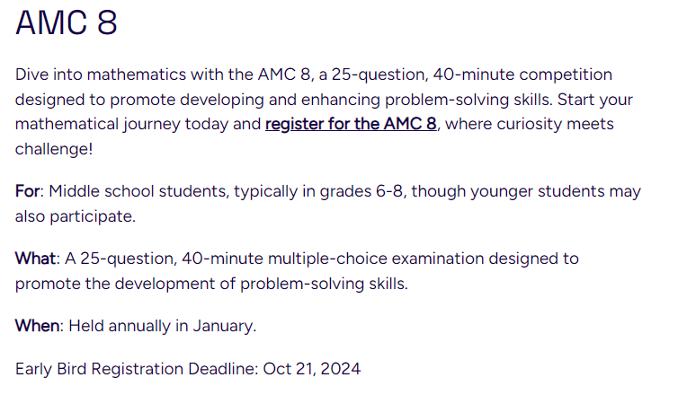
Task: Open the 'register for the AMC 8' link
Action: click(351, 124)
